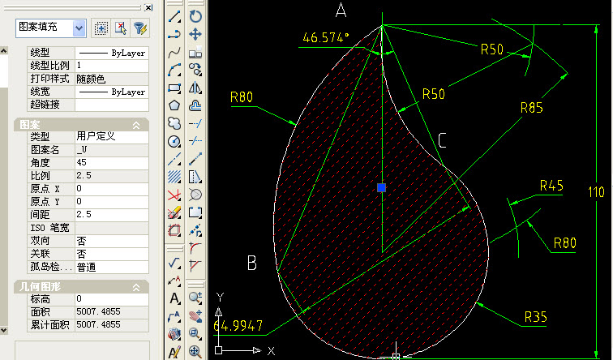Select the Line drawing tool

pos(174,16)
